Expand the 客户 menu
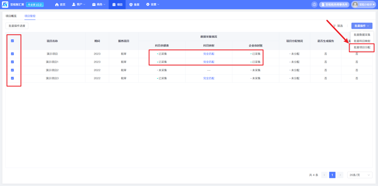 [x=79, y=4]
